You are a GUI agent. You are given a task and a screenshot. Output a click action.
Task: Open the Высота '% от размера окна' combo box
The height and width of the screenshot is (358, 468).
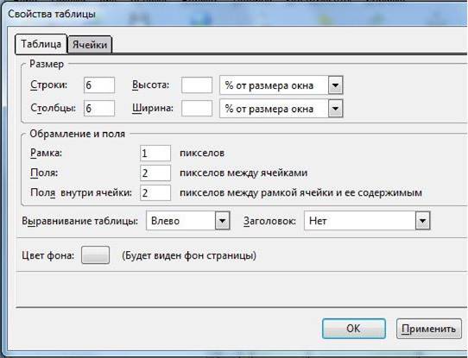(x=281, y=85)
